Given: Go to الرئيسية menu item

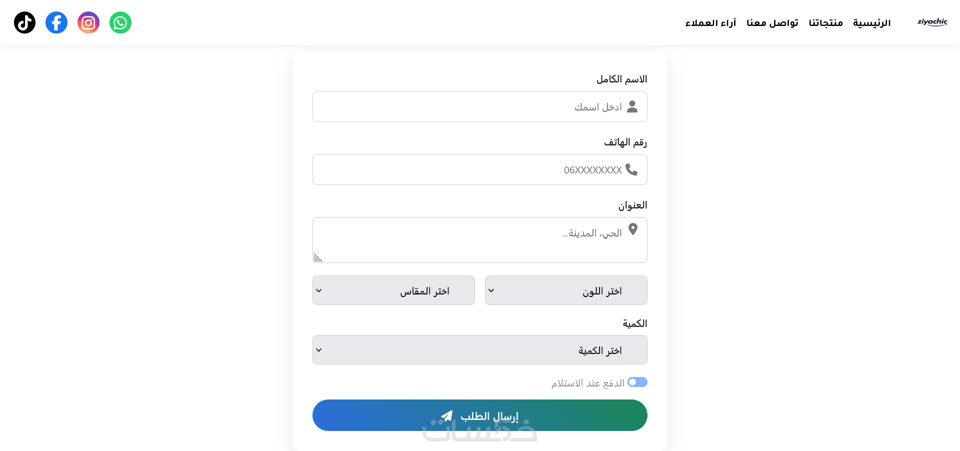Looking at the screenshot, I should point(871,23).
